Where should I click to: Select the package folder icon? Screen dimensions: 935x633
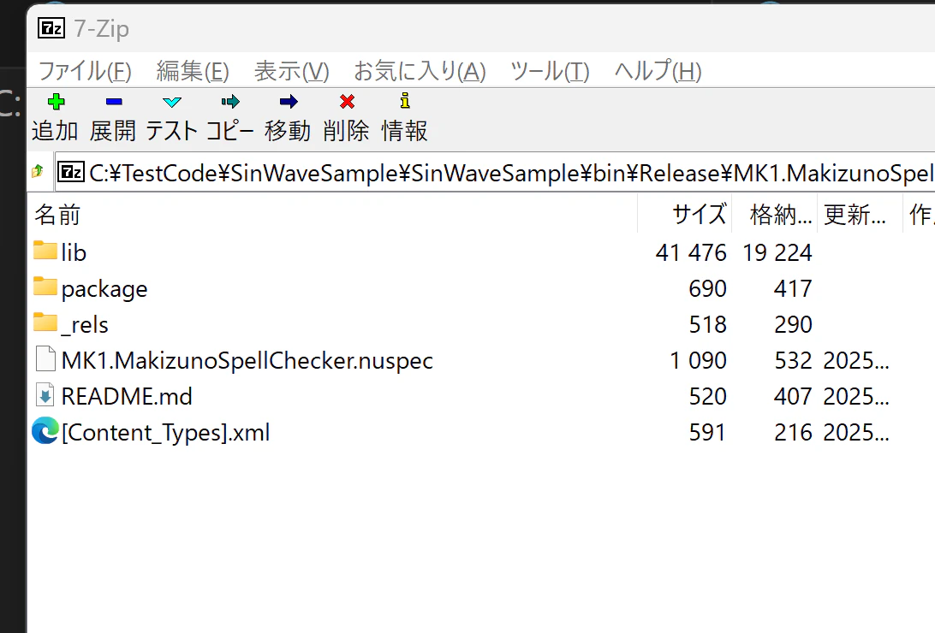45,287
